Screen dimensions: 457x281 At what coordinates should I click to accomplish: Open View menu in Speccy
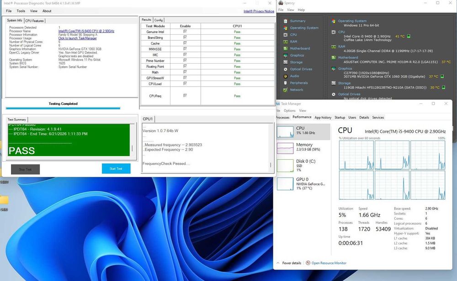click(x=291, y=10)
